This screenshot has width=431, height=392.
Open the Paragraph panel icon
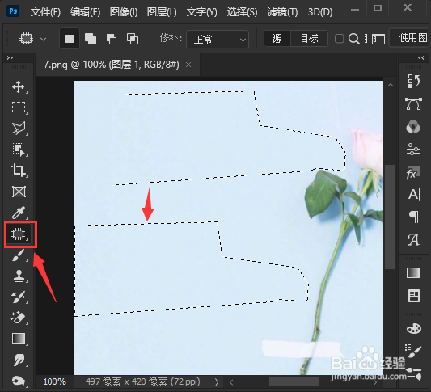[x=414, y=217]
